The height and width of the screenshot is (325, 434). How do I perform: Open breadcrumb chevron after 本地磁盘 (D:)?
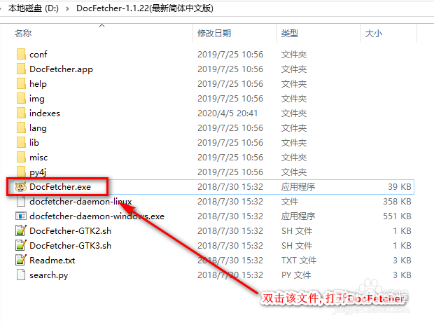[x=67, y=8]
